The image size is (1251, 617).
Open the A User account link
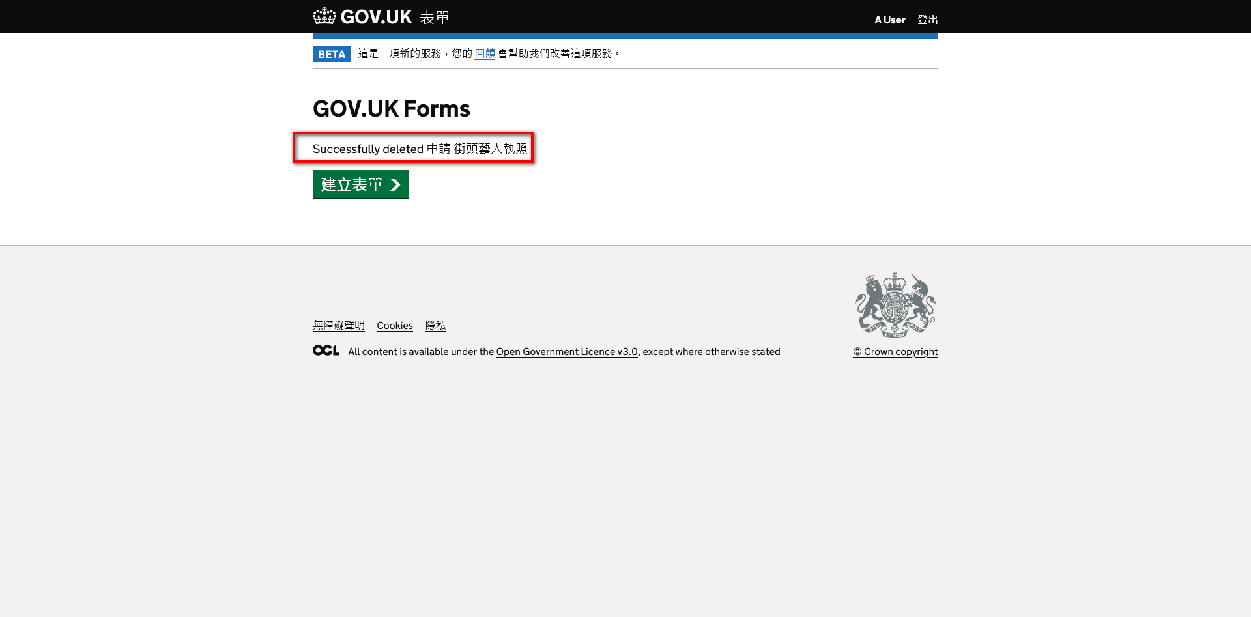pos(889,20)
